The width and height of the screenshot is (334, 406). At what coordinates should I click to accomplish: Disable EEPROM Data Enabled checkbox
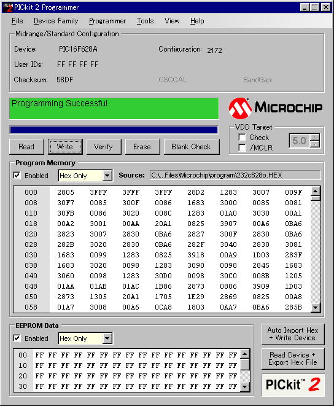17,338
